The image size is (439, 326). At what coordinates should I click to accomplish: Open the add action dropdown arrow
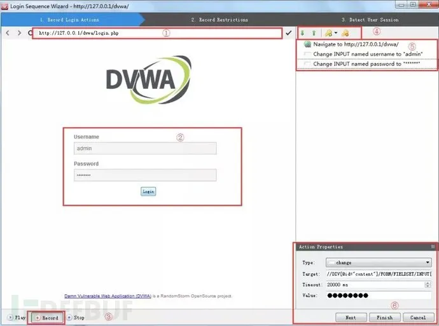[336, 33]
